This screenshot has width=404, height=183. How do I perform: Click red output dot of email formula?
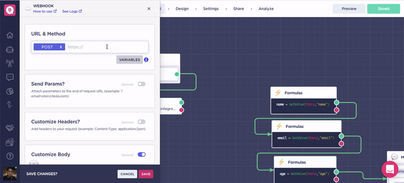(341, 144)
